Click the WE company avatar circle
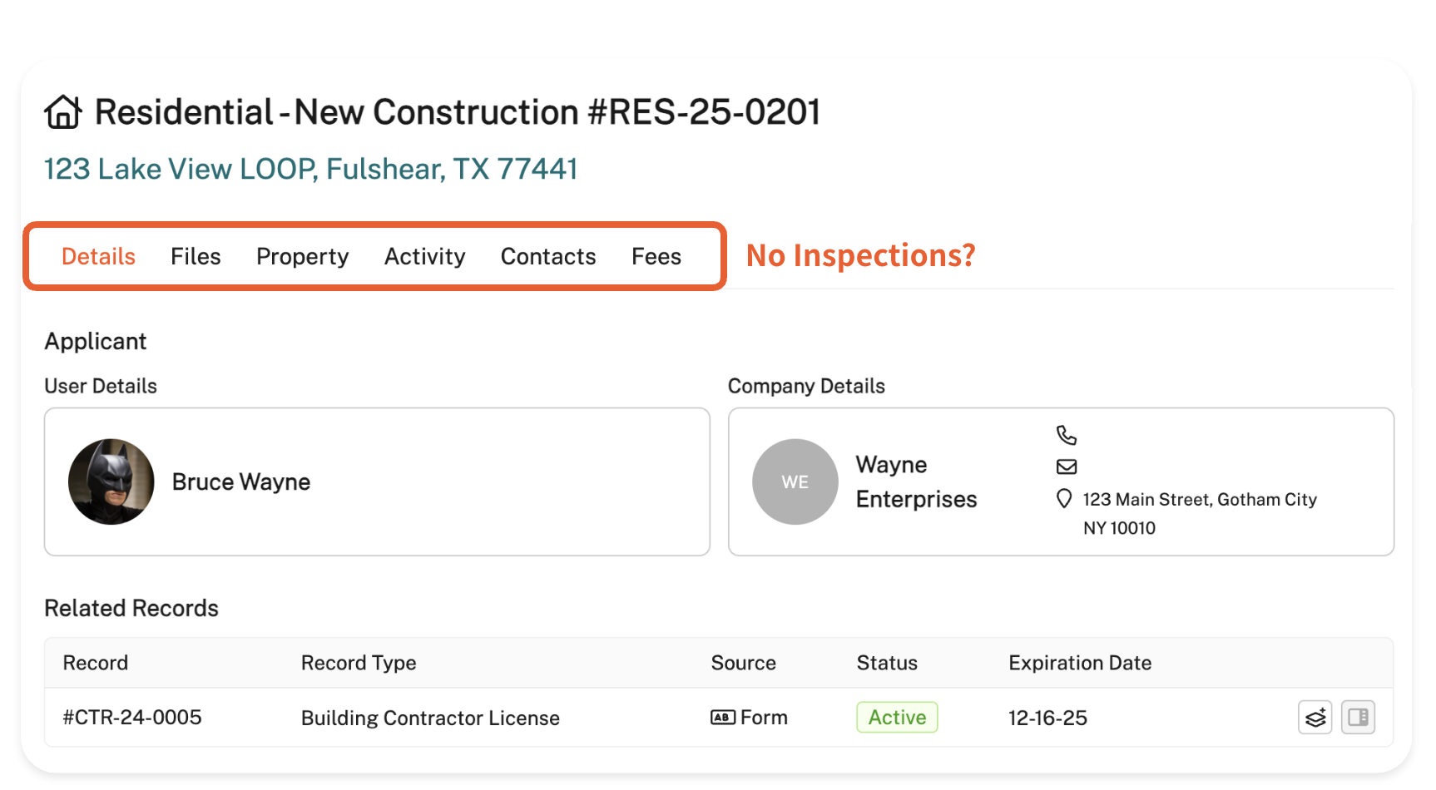Screen dimensions: 1436x790 tap(795, 482)
